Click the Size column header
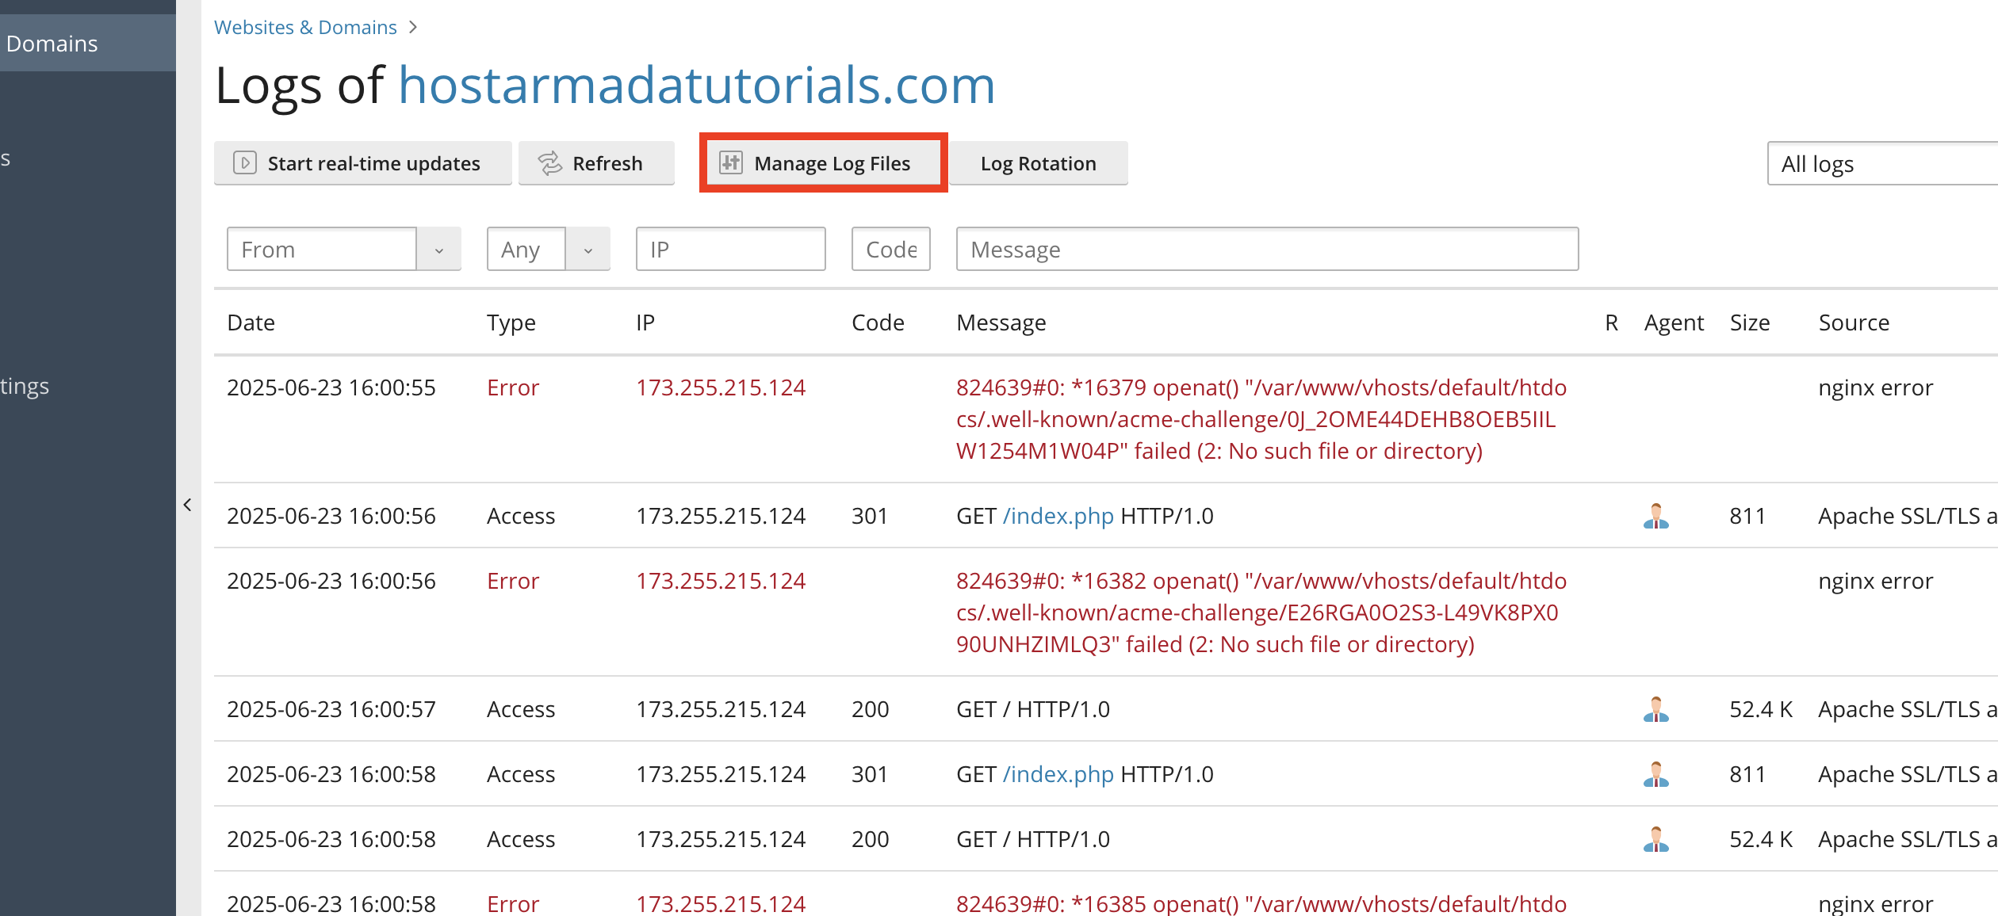The image size is (1998, 916). tap(1750, 323)
